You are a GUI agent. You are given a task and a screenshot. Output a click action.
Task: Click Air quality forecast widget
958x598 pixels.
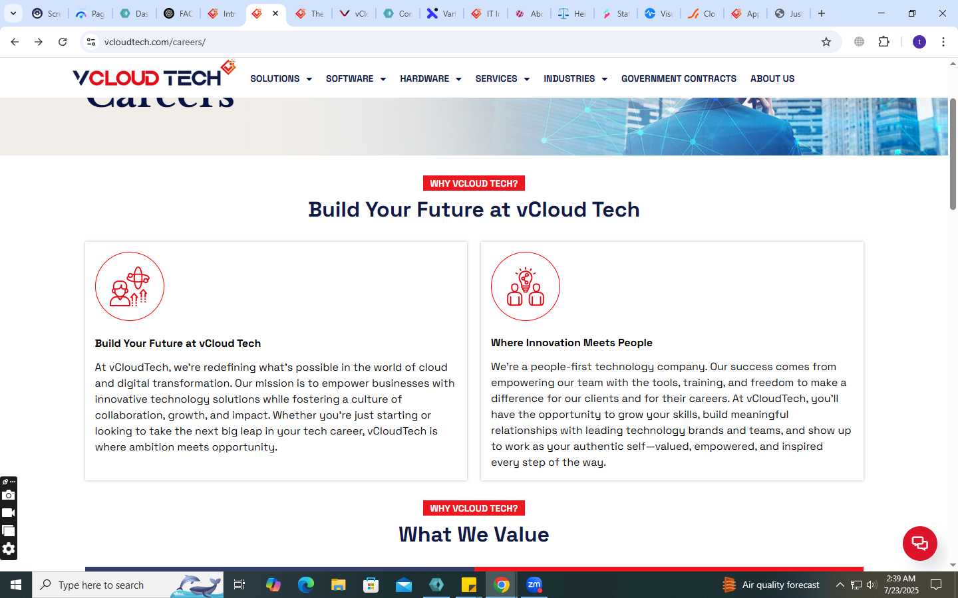(x=772, y=585)
